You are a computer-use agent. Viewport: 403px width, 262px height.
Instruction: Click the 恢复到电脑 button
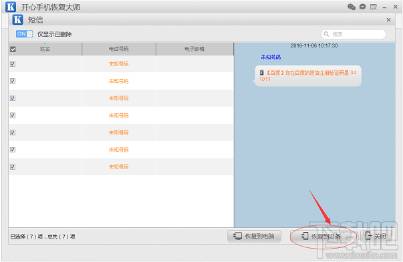coord(254,236)
